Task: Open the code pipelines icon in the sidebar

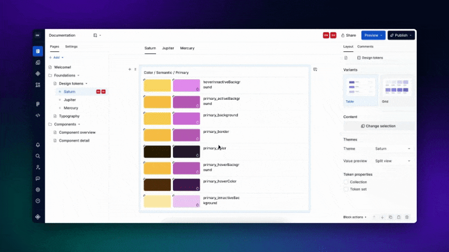Action: pyautogui.click(x=38, y=115)
